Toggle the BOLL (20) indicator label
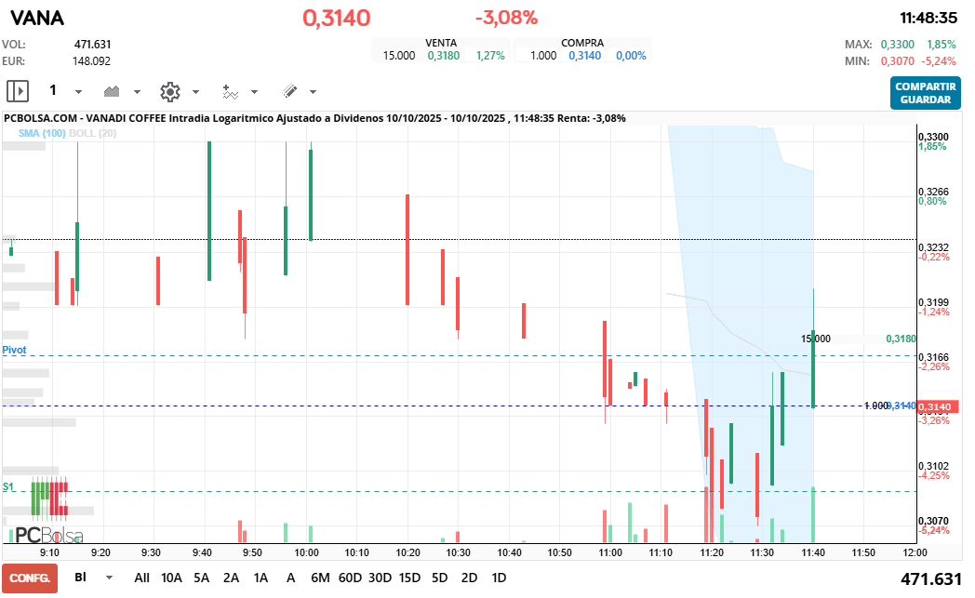Viewport: 975px width, 598px height. [x=93, y=133]
